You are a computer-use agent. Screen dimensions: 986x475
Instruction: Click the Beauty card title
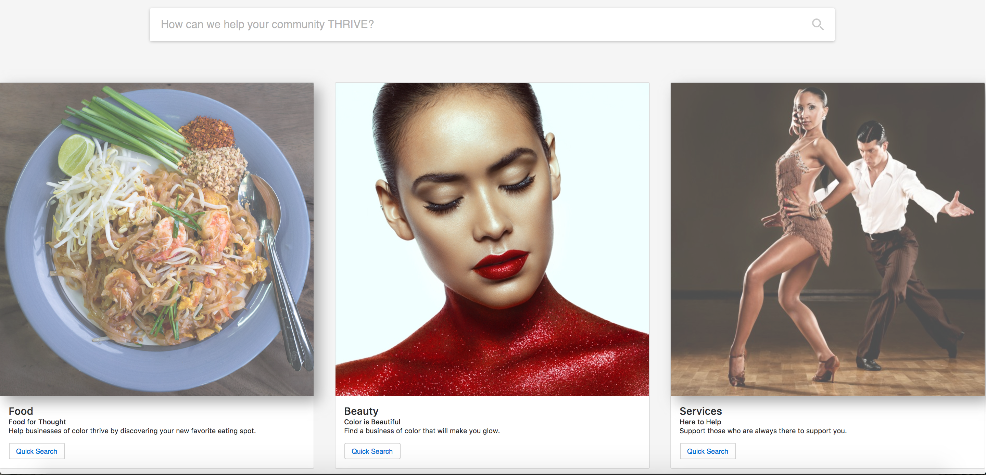[361, 411]
